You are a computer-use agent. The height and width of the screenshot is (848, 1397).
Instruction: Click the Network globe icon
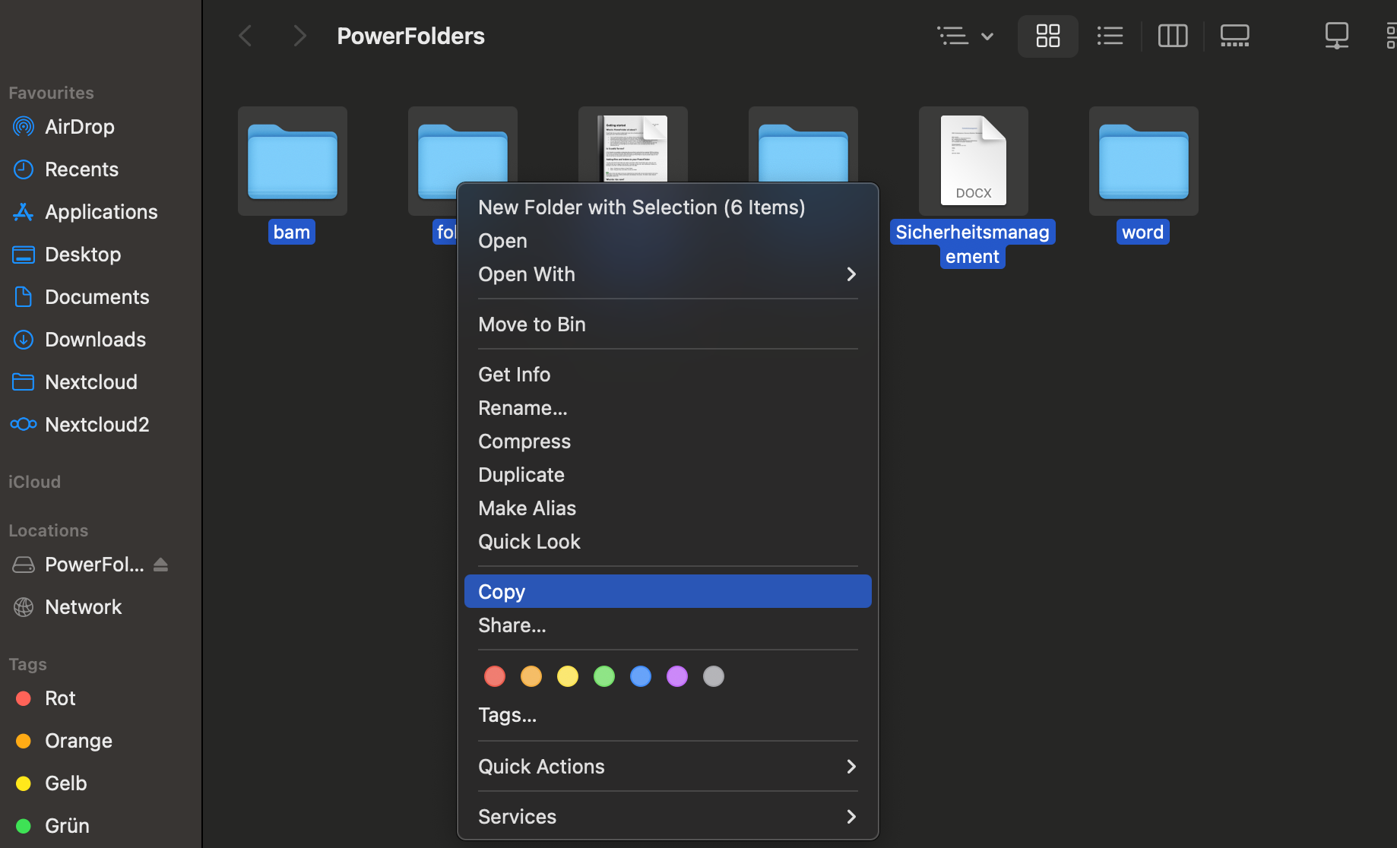[24, 607]
